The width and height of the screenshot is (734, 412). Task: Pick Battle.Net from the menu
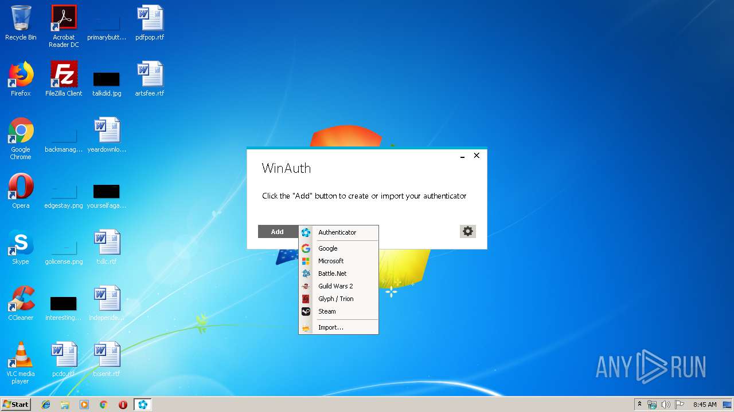(338, 274)
